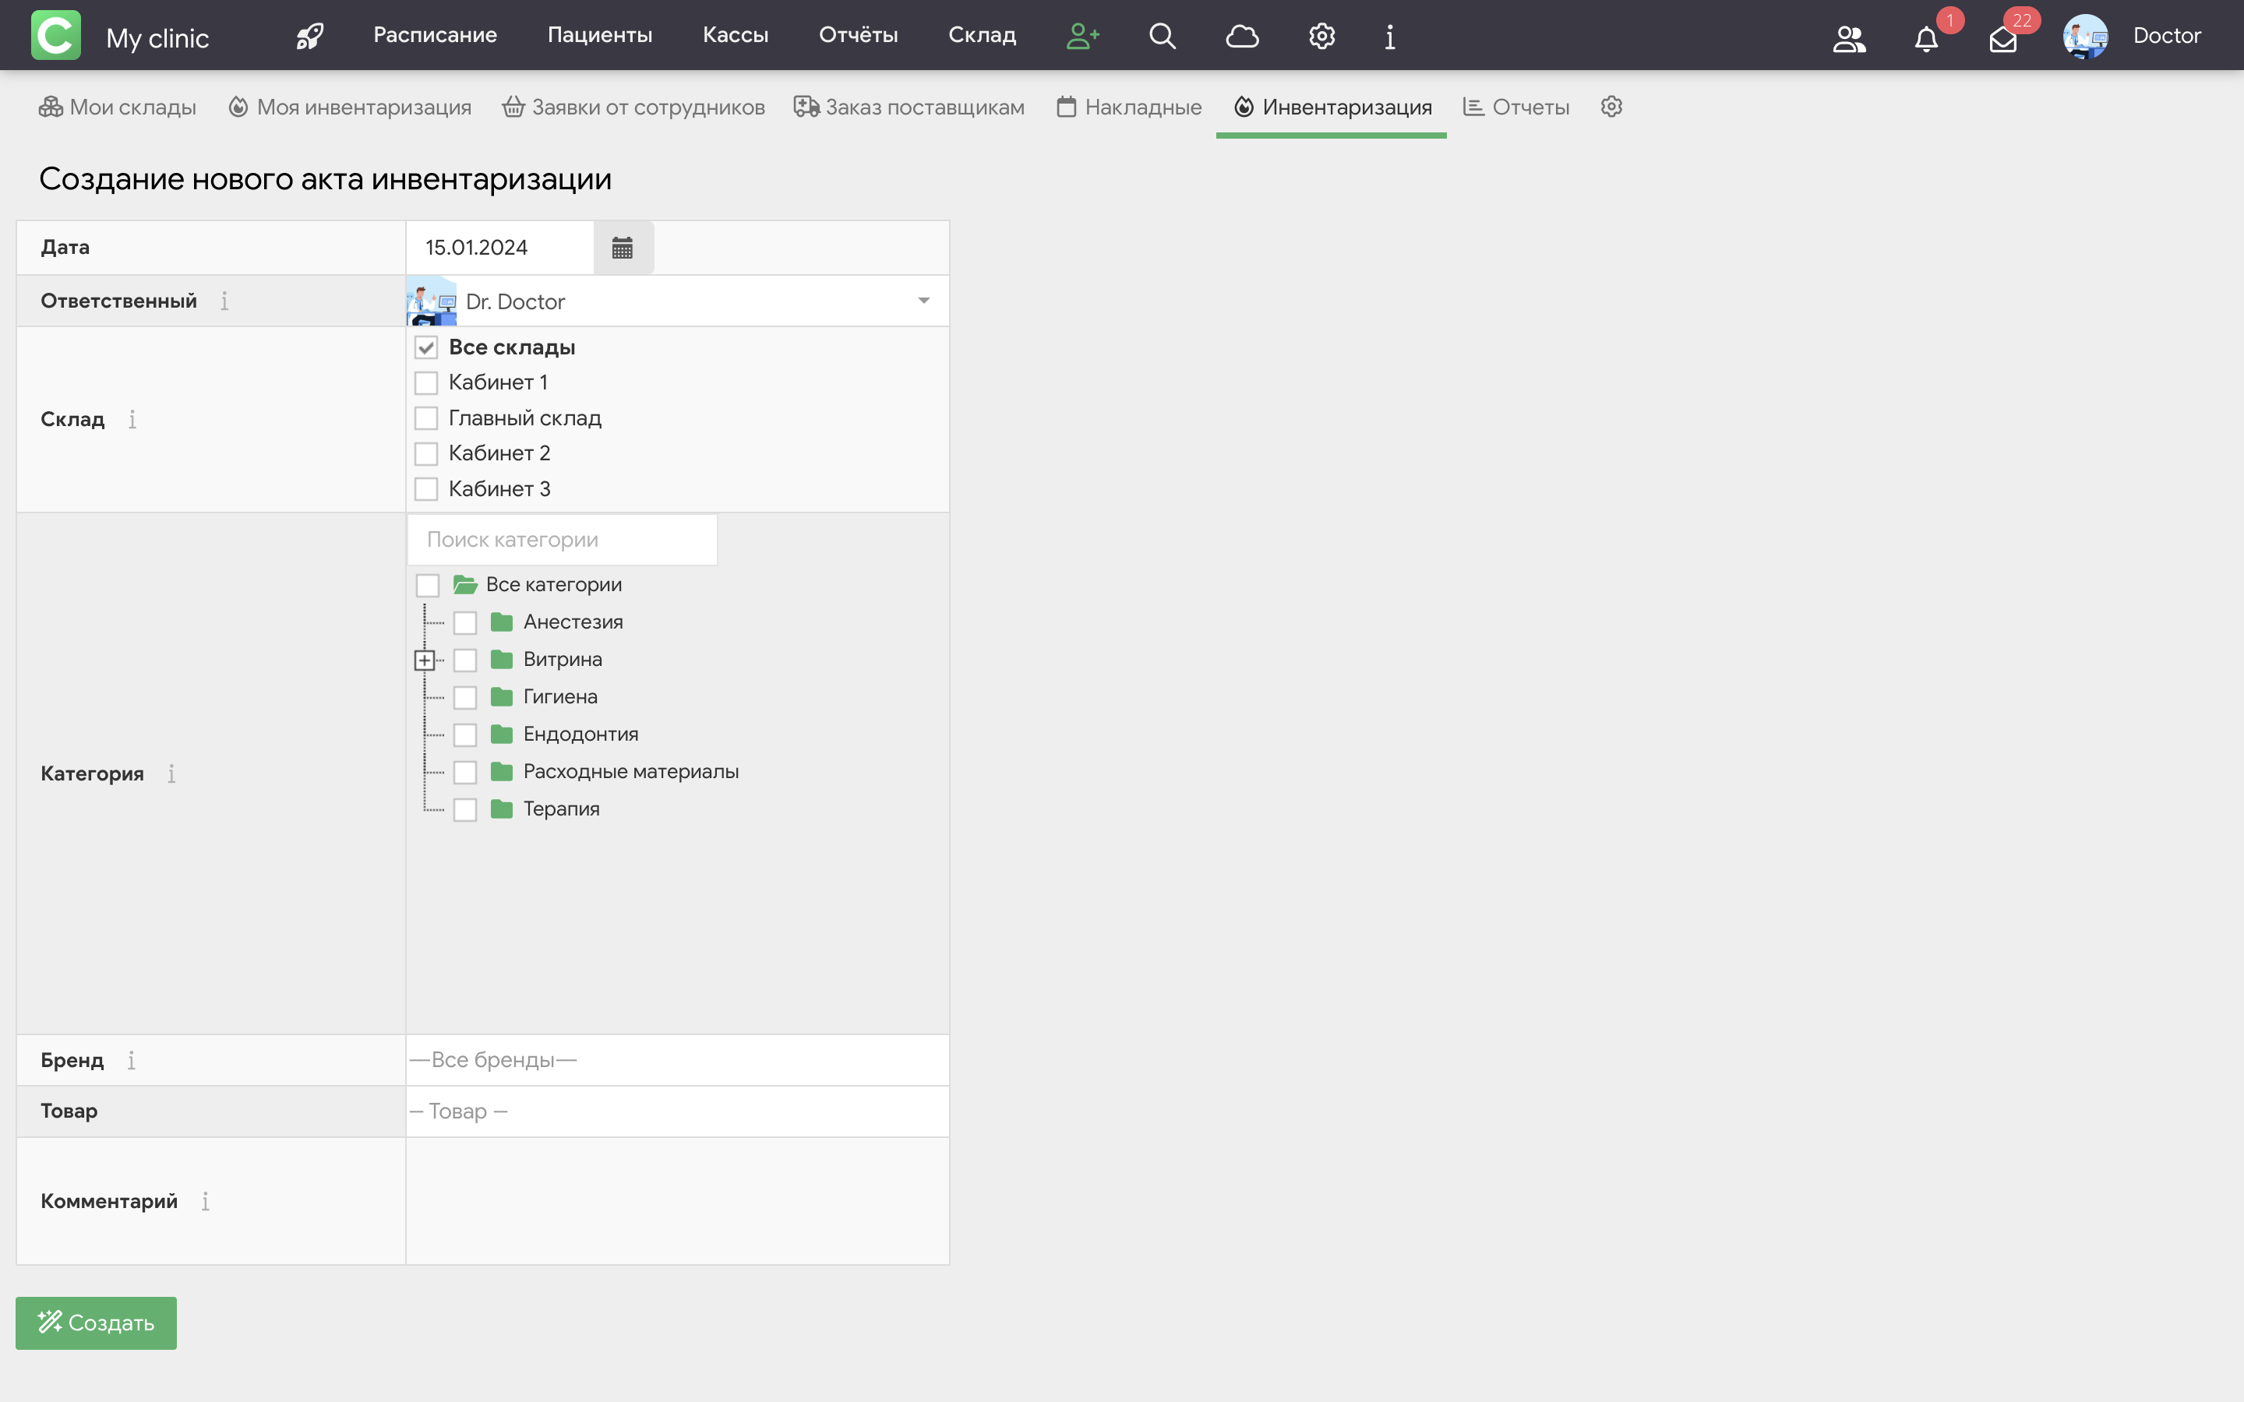Check the Расходные материалы checkbox

coord(464,773)
